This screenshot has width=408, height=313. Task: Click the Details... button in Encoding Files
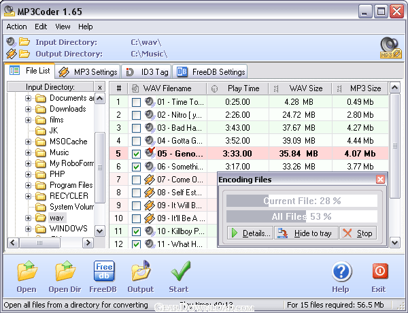pyautogui.click(x=250, y=233)
